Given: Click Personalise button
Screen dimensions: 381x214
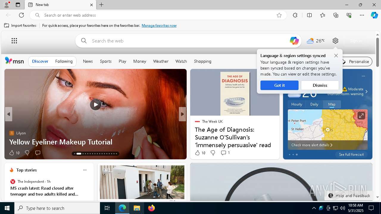Looking at the screenshot, I should click(356, 62).
